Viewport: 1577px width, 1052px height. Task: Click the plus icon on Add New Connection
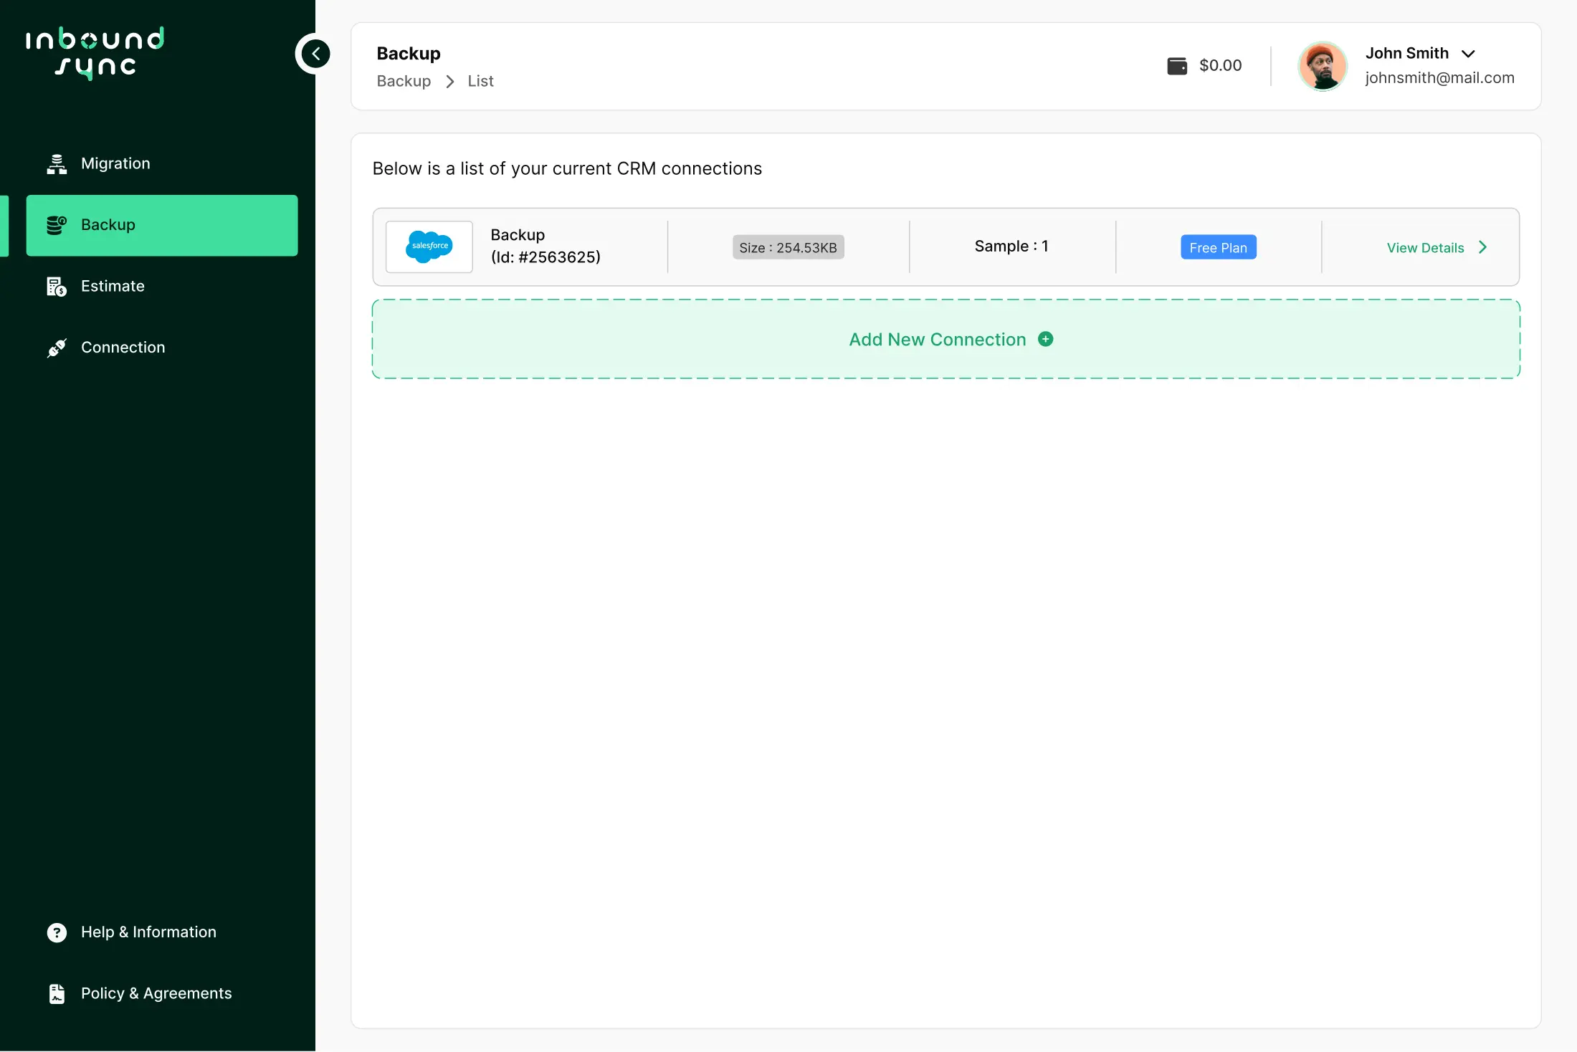1046,339
